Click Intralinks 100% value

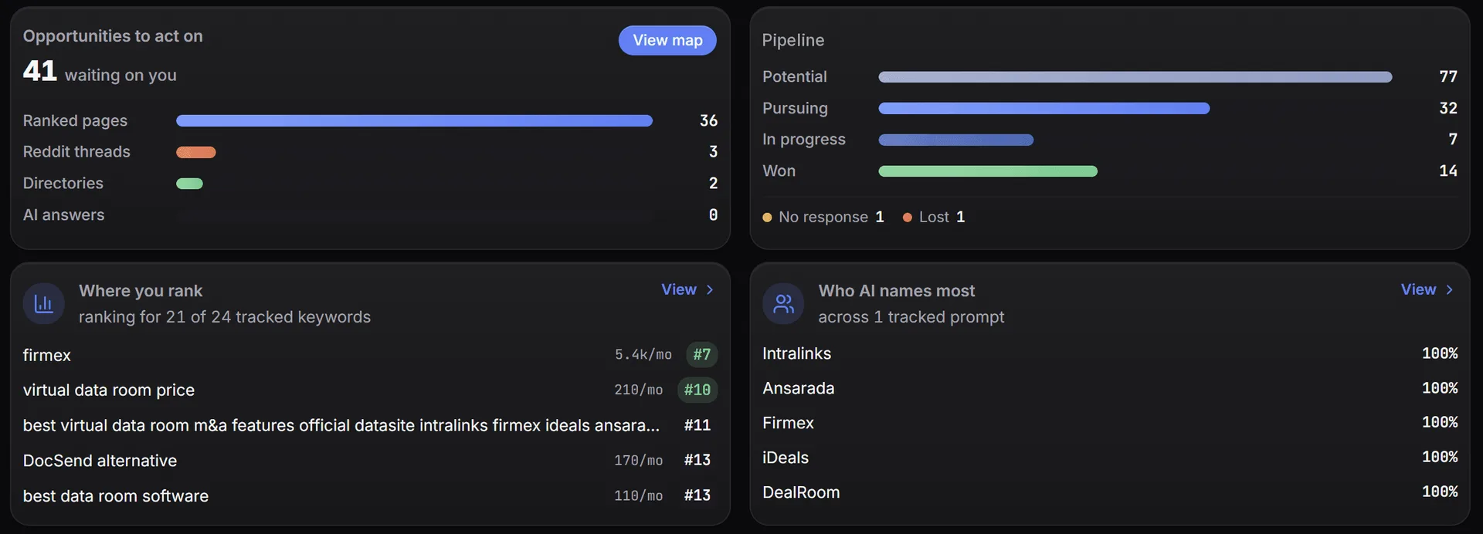pos(1440,353)
